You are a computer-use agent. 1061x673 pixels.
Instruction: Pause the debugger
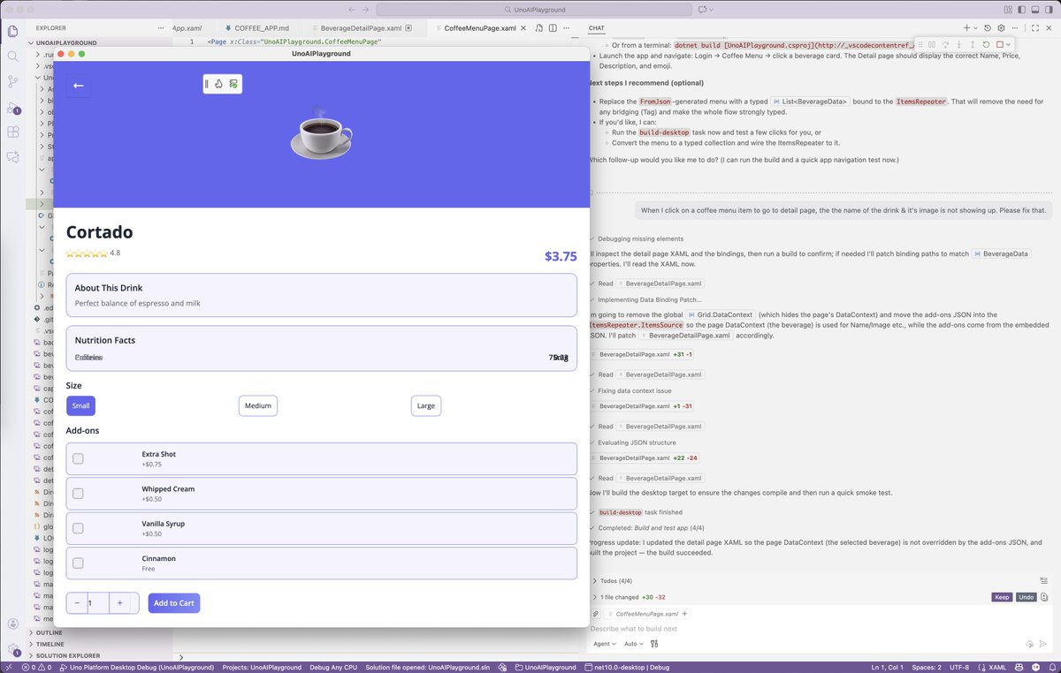pos(932,44)
